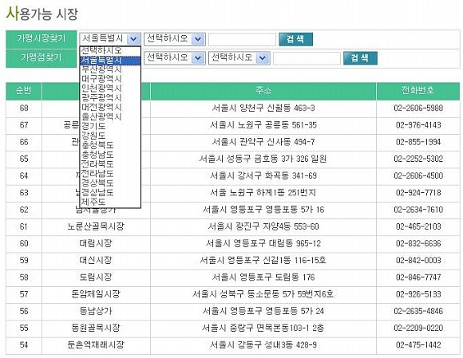Click market name 대신시장
The image size is (463, 358).
point(96,261)
